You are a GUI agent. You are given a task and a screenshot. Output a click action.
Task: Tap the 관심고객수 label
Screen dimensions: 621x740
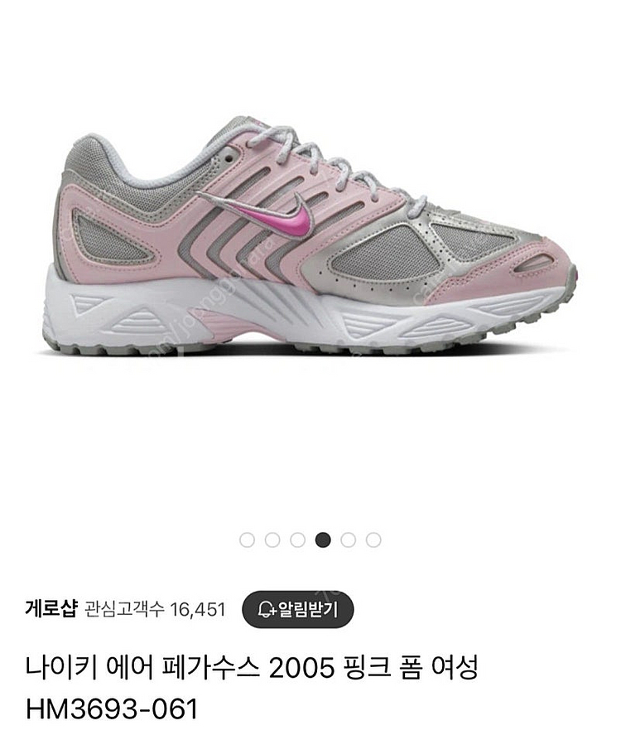(x=124, y=609)
